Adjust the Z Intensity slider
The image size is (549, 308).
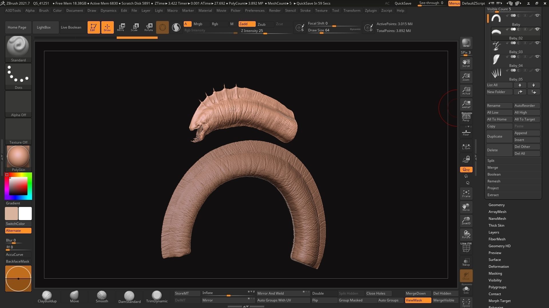pyautogui.click(x=265, y=33)
